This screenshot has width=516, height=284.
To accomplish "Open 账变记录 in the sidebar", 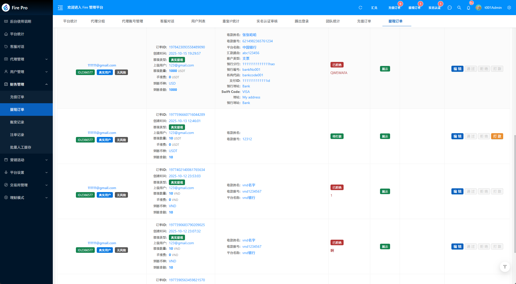I will [x=17, y=122].
